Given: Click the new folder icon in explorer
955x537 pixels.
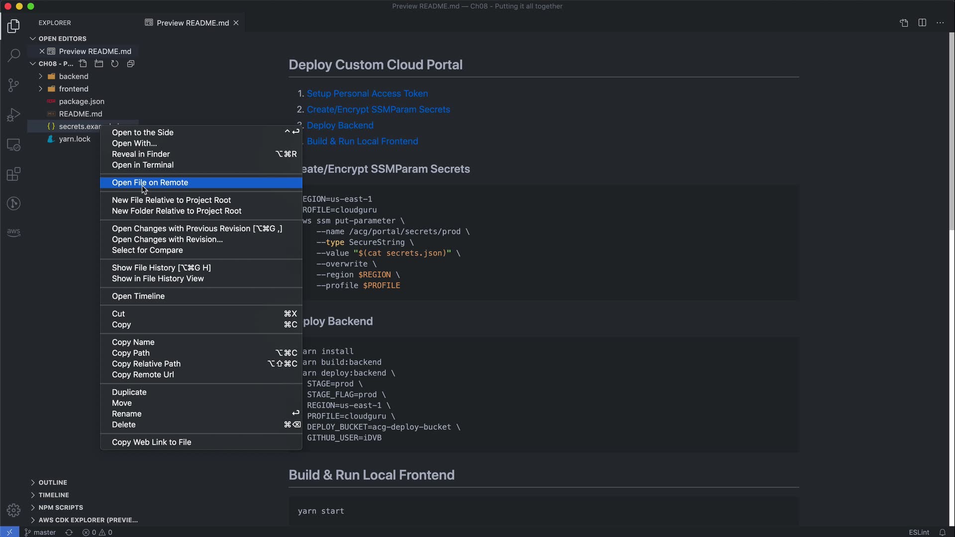Looking at the screenshot, I should point(99,64).
